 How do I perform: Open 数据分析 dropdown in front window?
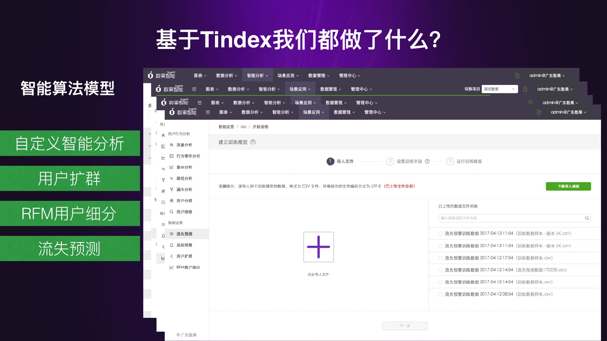tap(252, 112)
